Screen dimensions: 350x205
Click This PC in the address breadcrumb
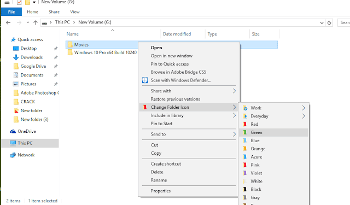tap(62, 22)
